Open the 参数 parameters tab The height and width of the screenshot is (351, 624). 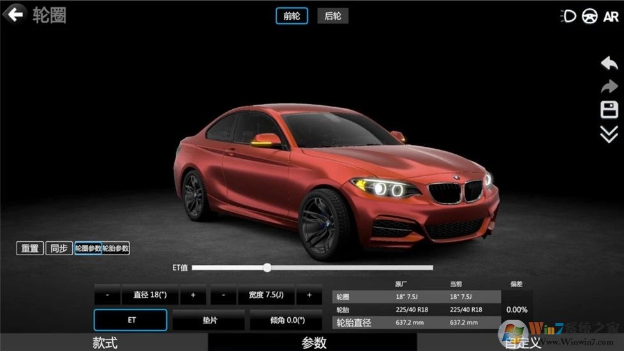tap(313, 342)
